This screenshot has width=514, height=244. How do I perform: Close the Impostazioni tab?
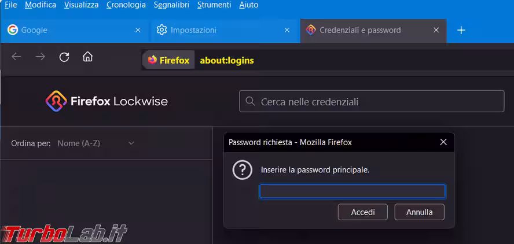(x=287, y=30)
